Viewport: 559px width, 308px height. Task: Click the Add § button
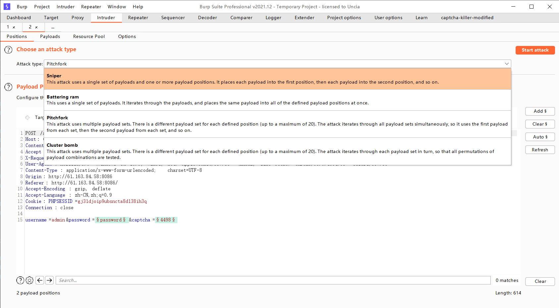pyautogui.click(x=540, y=111)
